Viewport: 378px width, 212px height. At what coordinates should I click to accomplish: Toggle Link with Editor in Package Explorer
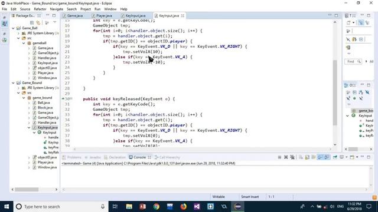tap(38, 22)
